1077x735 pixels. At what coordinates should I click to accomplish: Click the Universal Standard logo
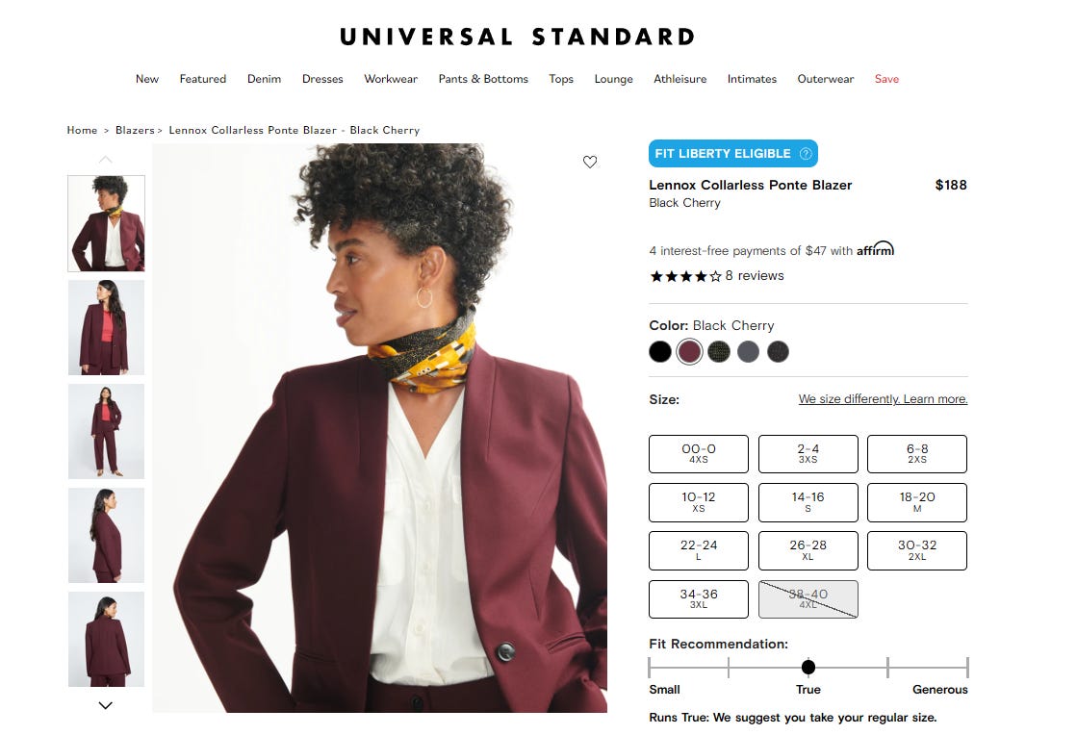click(517, 37)
